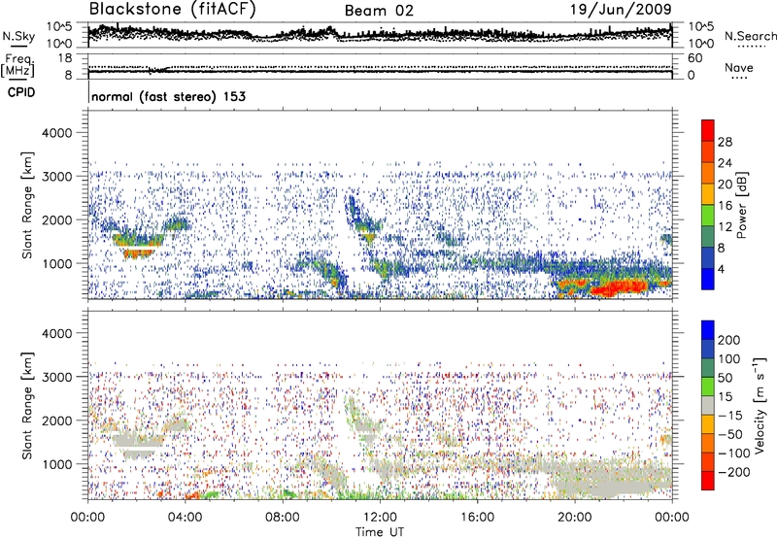Click the 'Slant Range [km]' label of the velocity panel
Screen dimensions: 777x538
27,405
